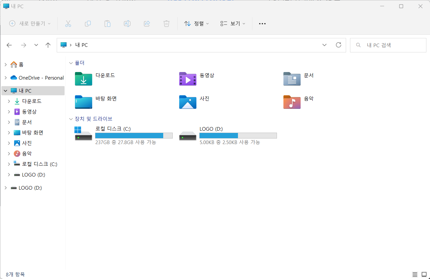Switch to details view in status bar
This screenshot has height=279, width=430.
tap(415, 274)
